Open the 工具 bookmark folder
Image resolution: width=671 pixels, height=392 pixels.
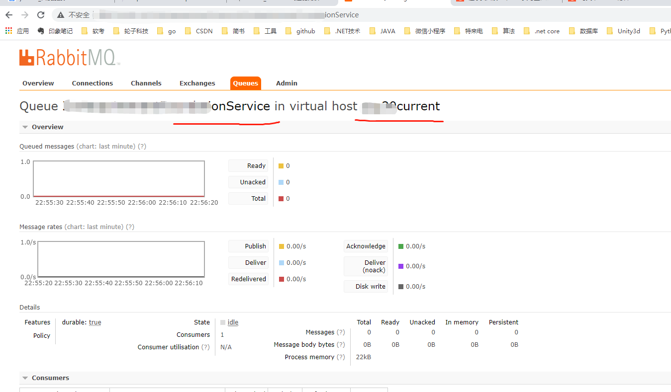tap(266, 31)
